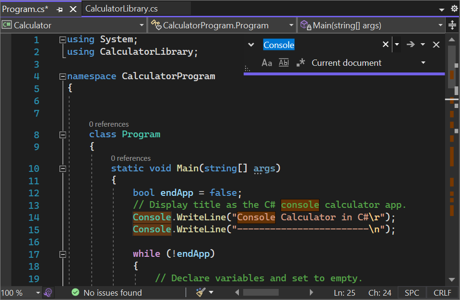Toggle SPC indentation indicator
Image resolution: width=460 pixels, height=300 pixels.
click(x=412, y=292)
